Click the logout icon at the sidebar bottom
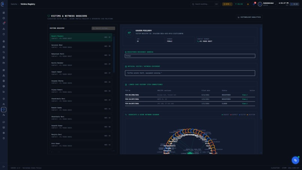Image resolution: width=302 pixels, height=170 pixels. point(4,167)
